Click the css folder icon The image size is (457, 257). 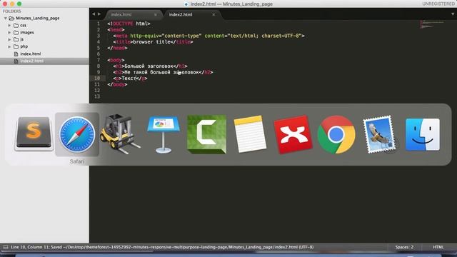click(x=16, y=26)
